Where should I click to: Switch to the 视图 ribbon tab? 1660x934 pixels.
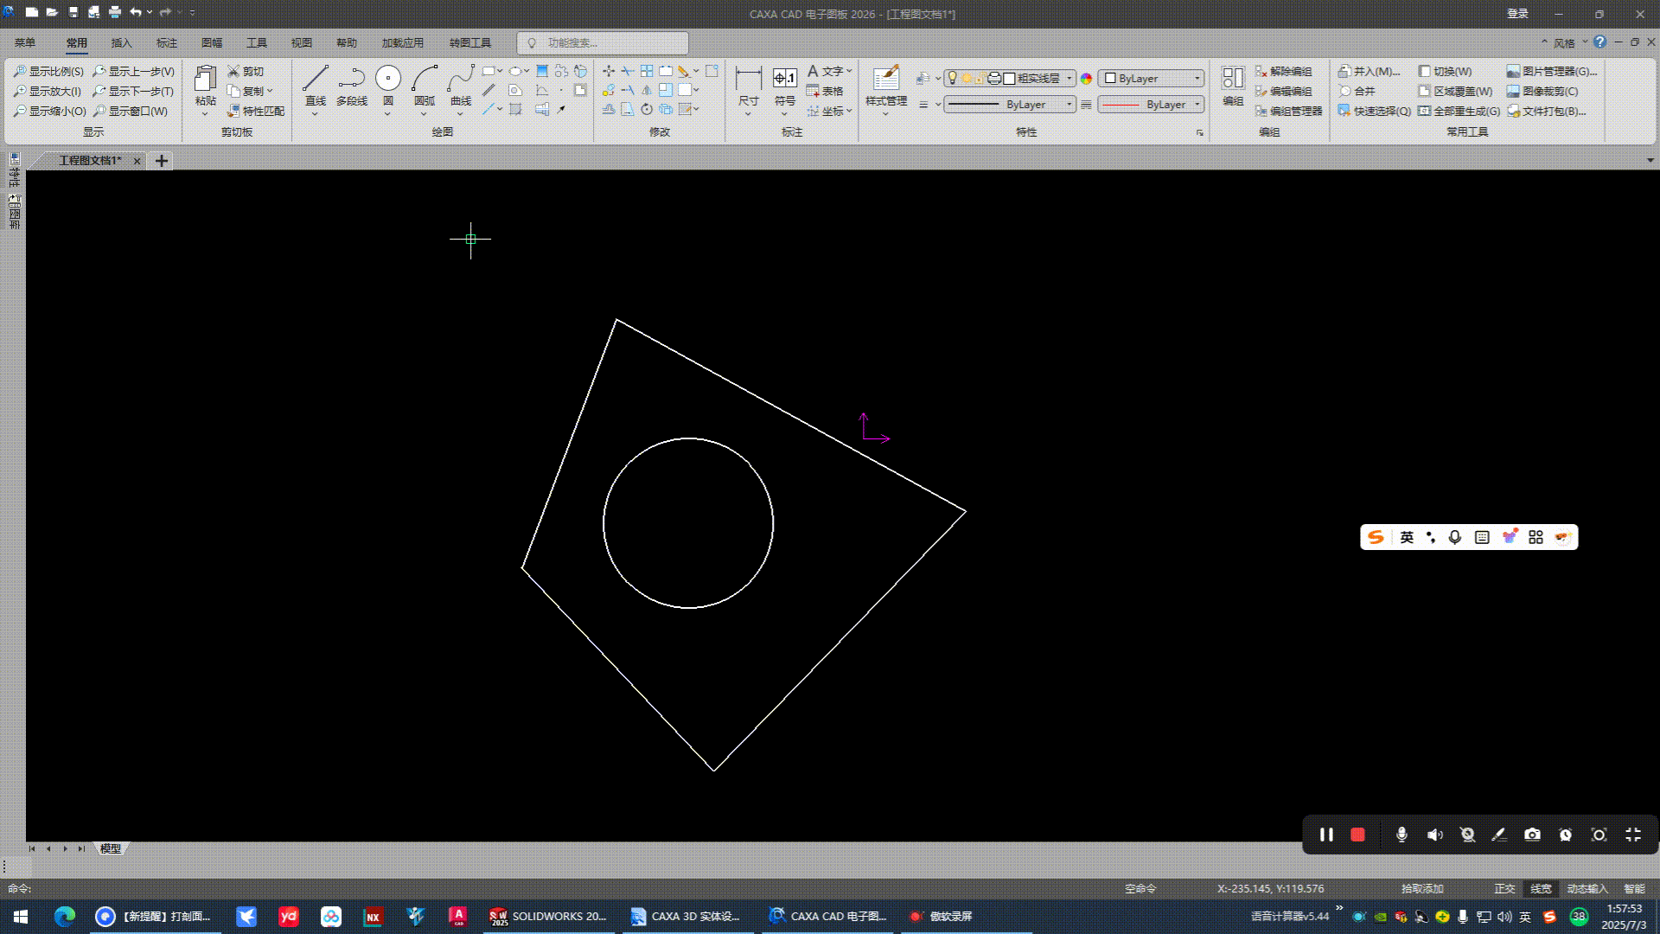[301, 42]
